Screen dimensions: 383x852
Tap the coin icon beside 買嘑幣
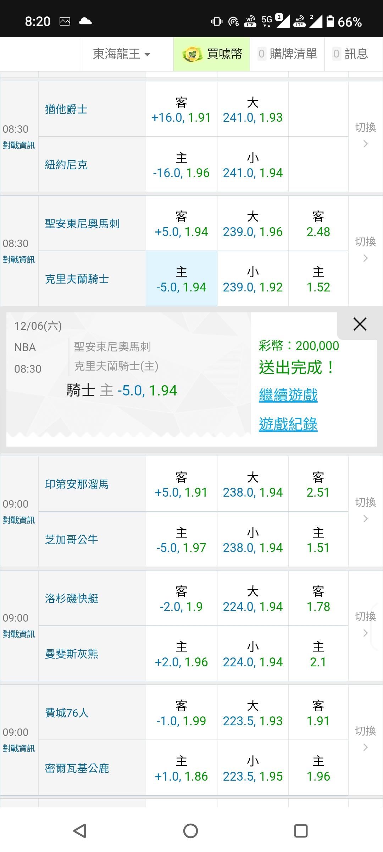192,54
